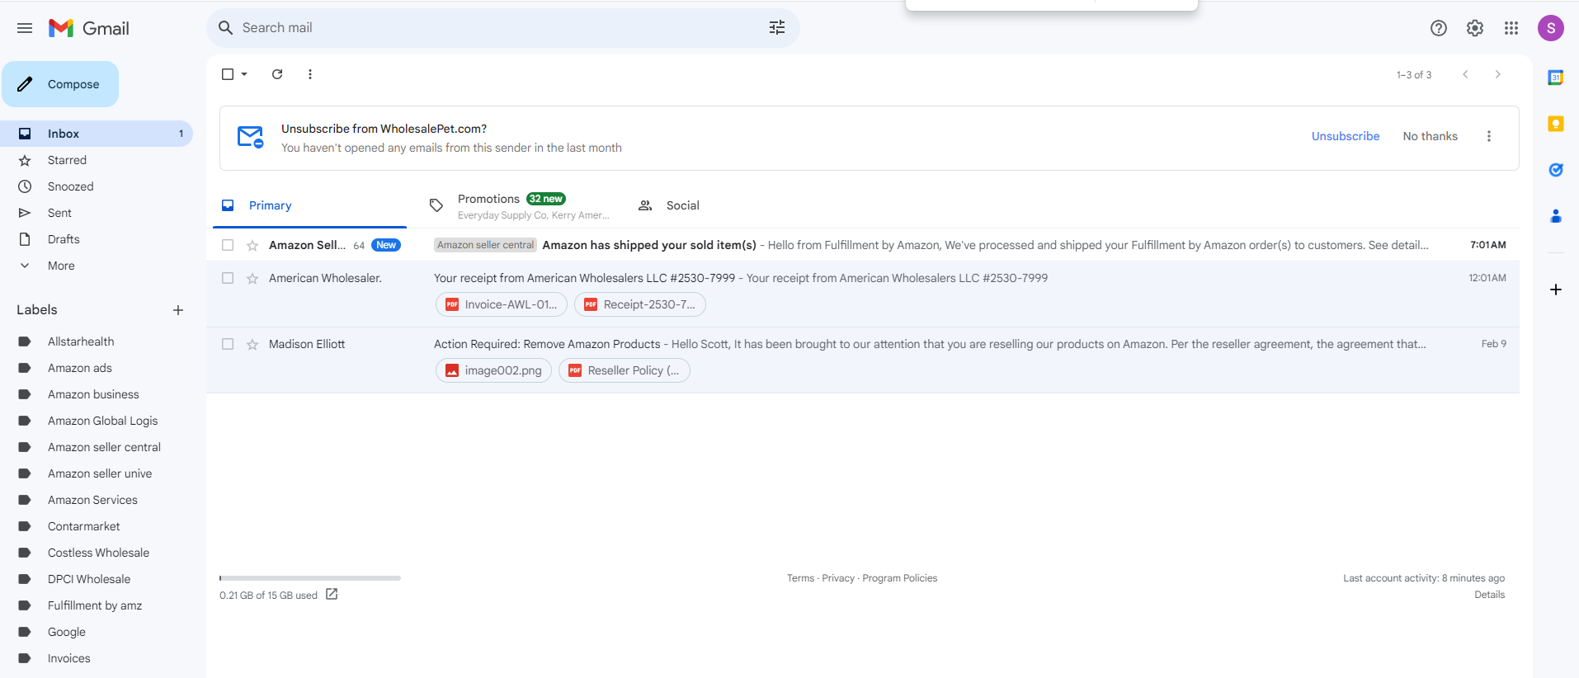Screen dimensions: 1579x678
Task: Select the American Wholesaler email checkbox
Action: [x=228, y=278]
